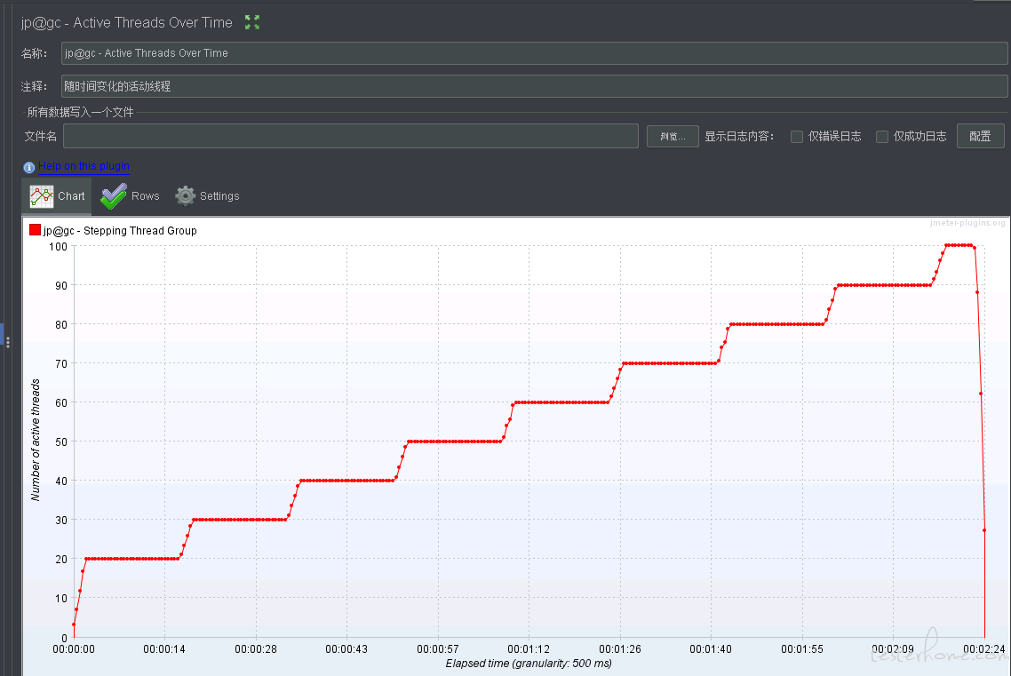The width and height of the screenshot is (1011, 676).
Task: Click the 80 value on y-axis
Action: 60,325
